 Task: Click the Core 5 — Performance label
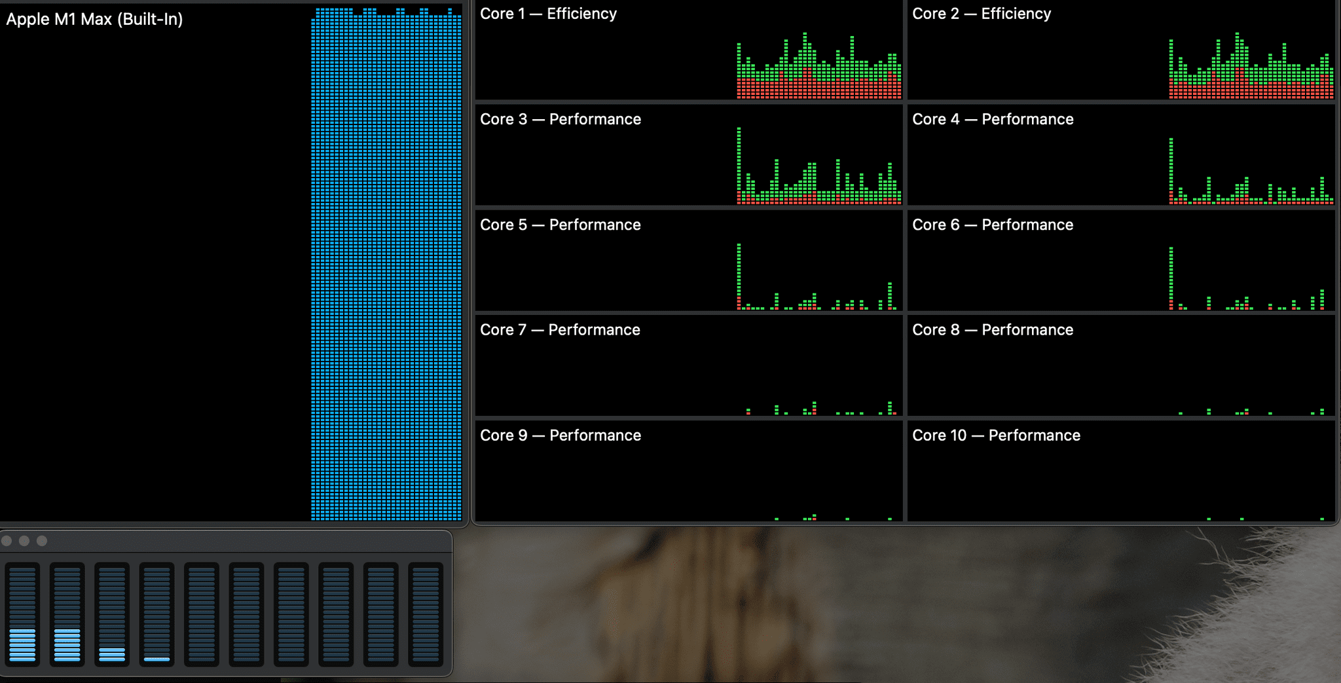point(560,225)
